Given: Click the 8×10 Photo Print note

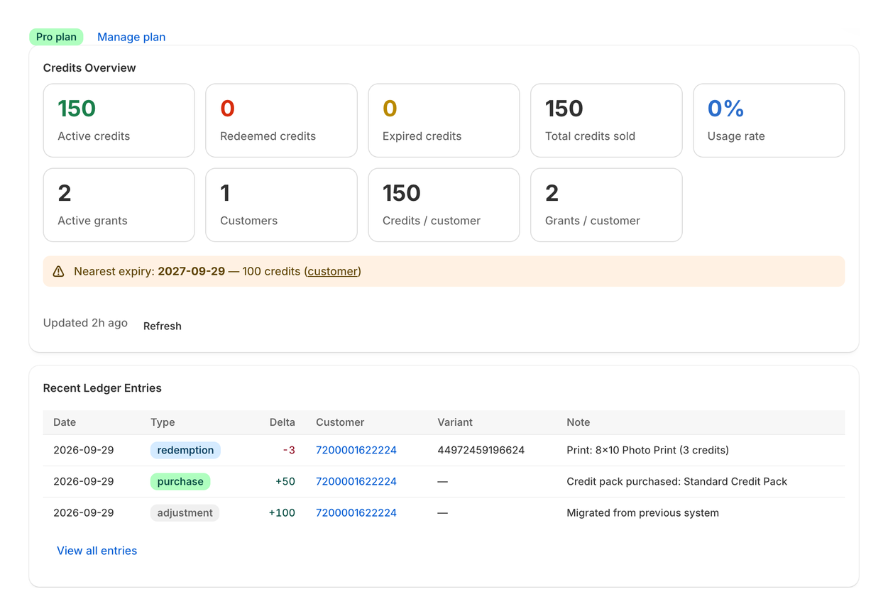Looking at the screenshot, I should 648,450.
